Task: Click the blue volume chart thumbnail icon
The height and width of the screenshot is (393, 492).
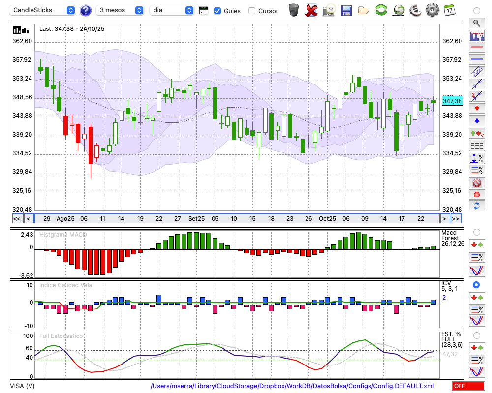Action: tap(477, 35)
